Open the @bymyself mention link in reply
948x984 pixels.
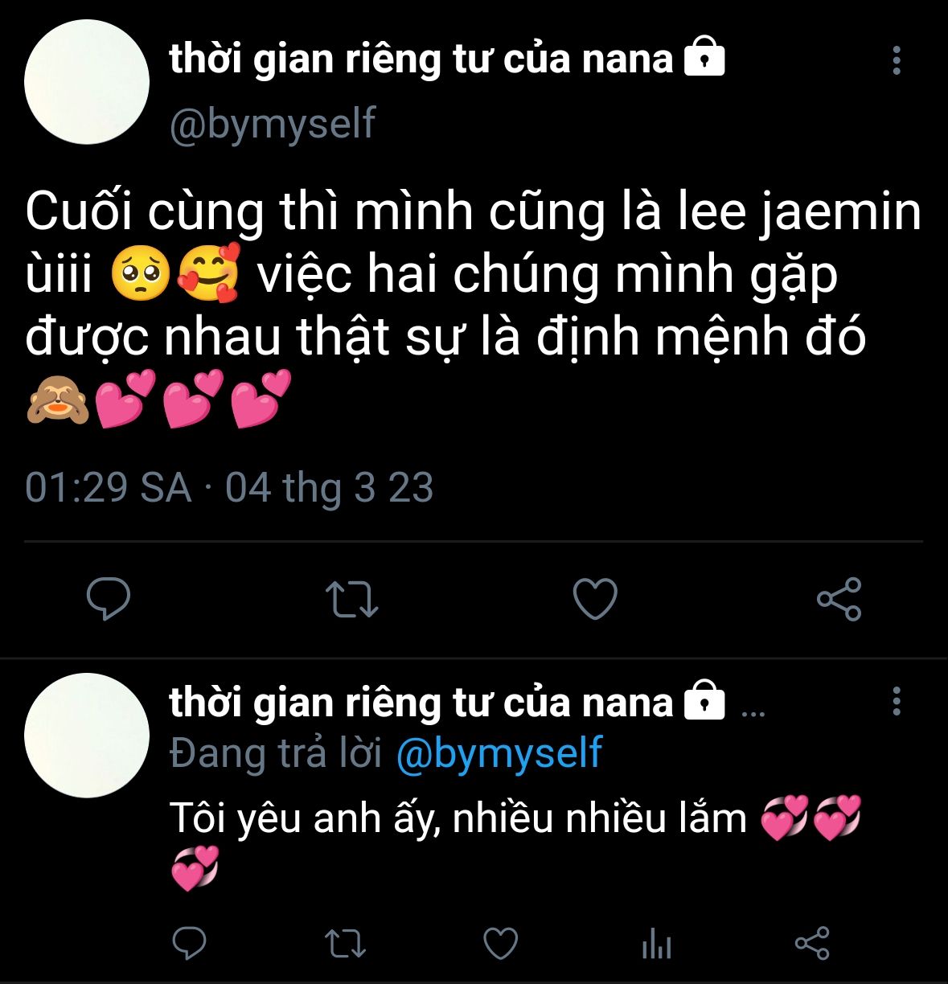click(x=499, y=753)
